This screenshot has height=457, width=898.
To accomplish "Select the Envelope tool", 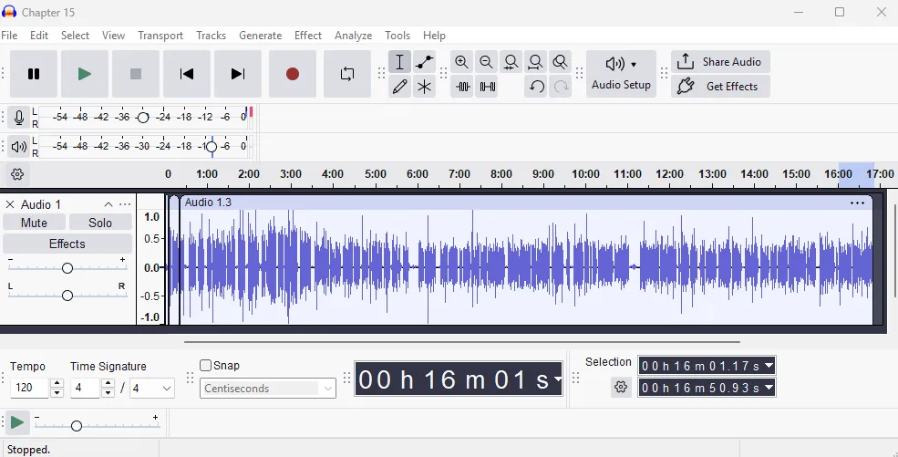I will [424, 62].
